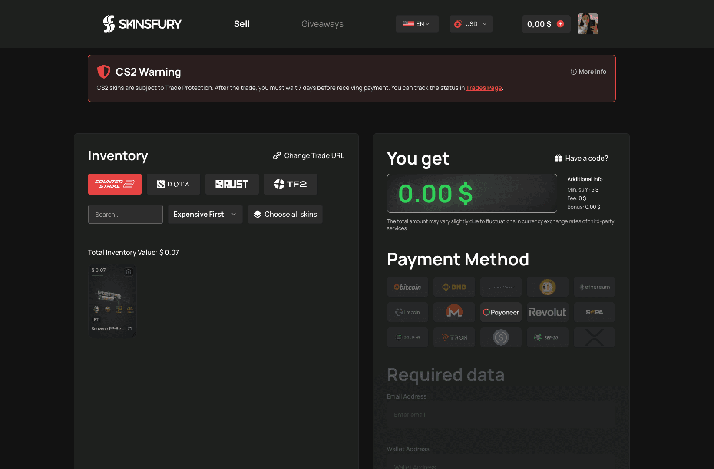The image size is (714, 469).
Task: Open the 'Expensive First' sort dropdown
Action: click(x=205, y=214)
